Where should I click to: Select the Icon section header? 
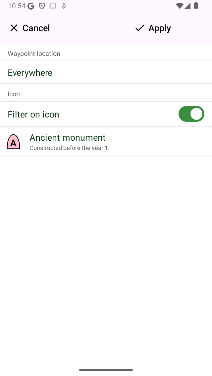click(14, 94)
